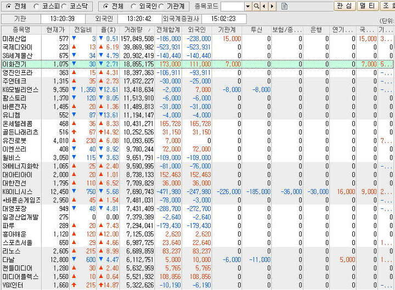This screenshot has width=395, height=290.
Task: Select the 파루 stock row
Action: (x=198, y=225)
